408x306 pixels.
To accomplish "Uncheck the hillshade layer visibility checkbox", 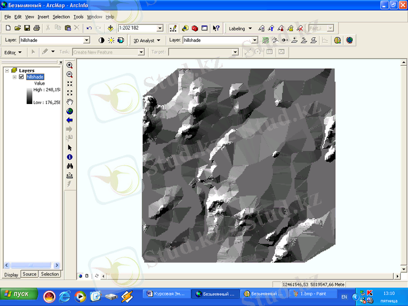I will click(21, 77).
